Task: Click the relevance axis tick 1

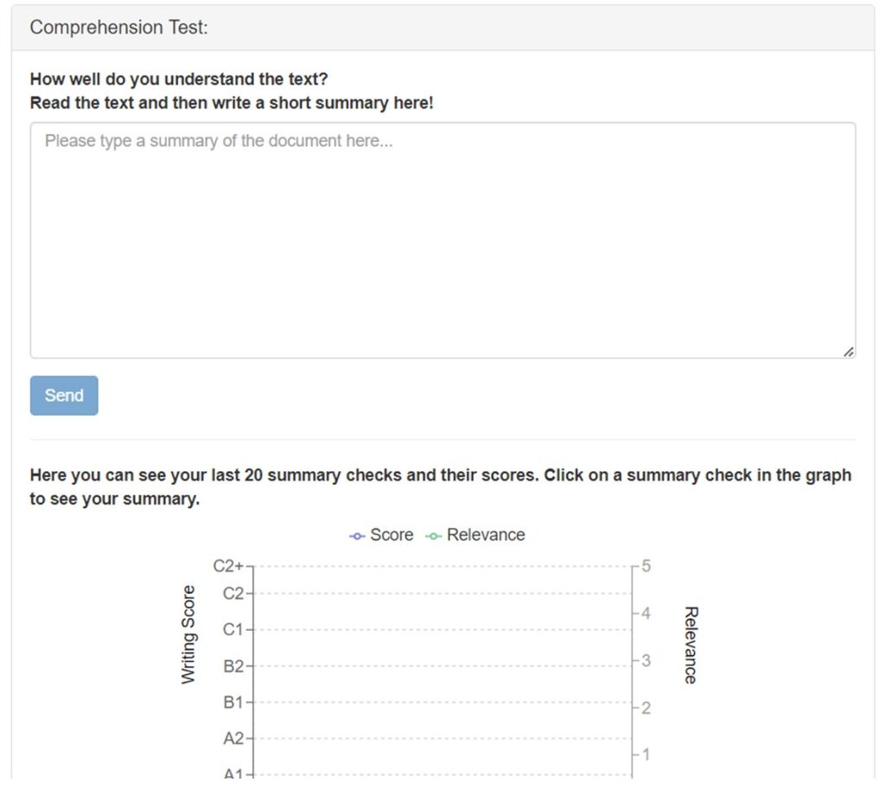Action: [645, 755]
